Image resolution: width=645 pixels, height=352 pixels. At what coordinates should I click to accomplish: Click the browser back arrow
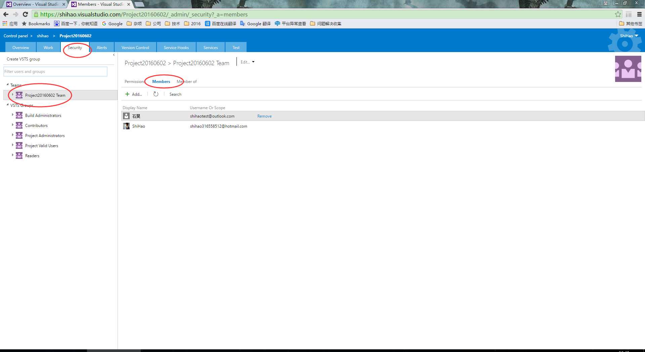(x=6, y=14)
